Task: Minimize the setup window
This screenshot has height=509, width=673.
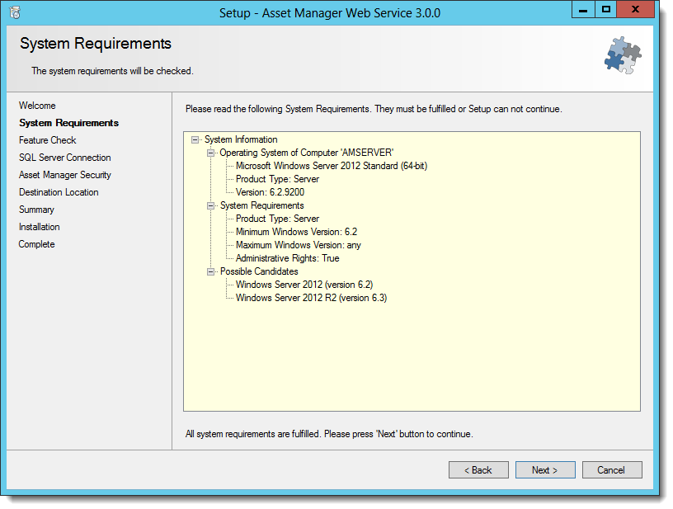Action: (583, 9)
